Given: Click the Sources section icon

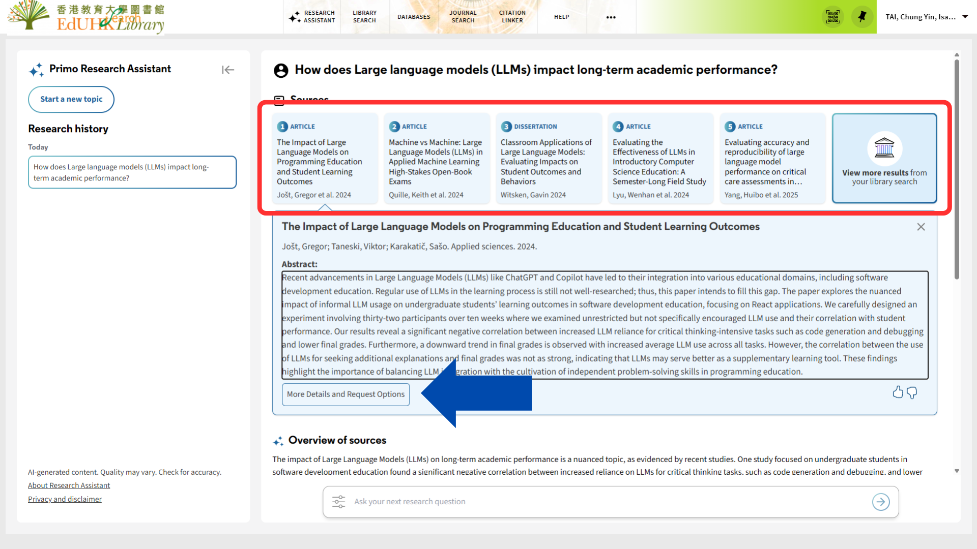Looking at the screenshot, I should pos(279,100).
